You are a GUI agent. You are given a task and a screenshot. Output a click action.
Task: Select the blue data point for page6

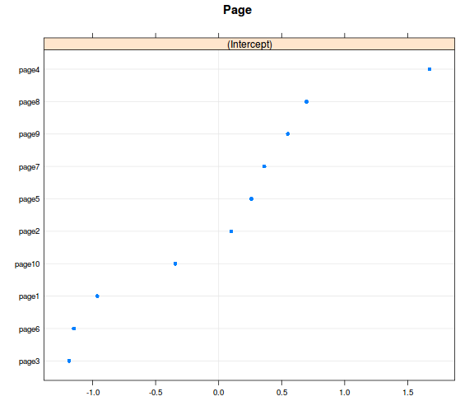point(74,329)
